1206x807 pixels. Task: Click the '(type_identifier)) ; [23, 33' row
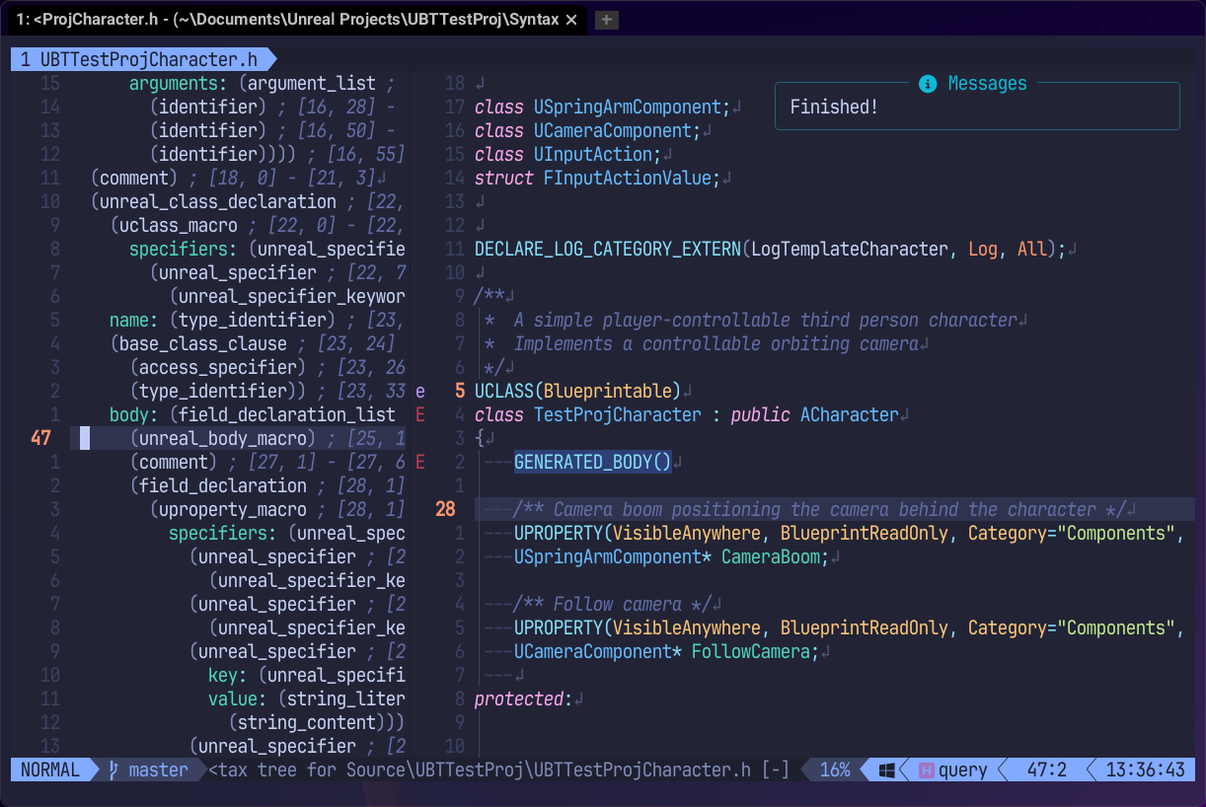tap(266, 391)
